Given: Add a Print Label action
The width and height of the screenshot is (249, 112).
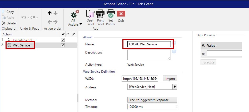Looking at the screenshot, I should pos(100,14).
